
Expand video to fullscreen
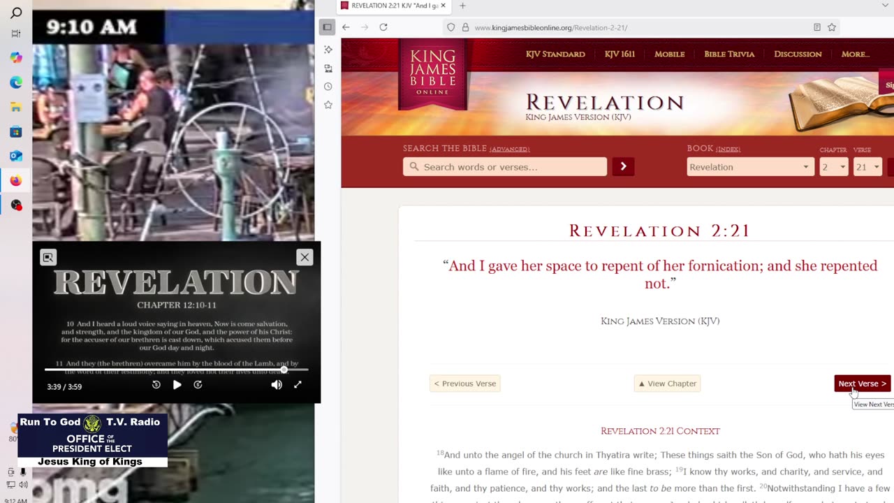coord(298,385)
